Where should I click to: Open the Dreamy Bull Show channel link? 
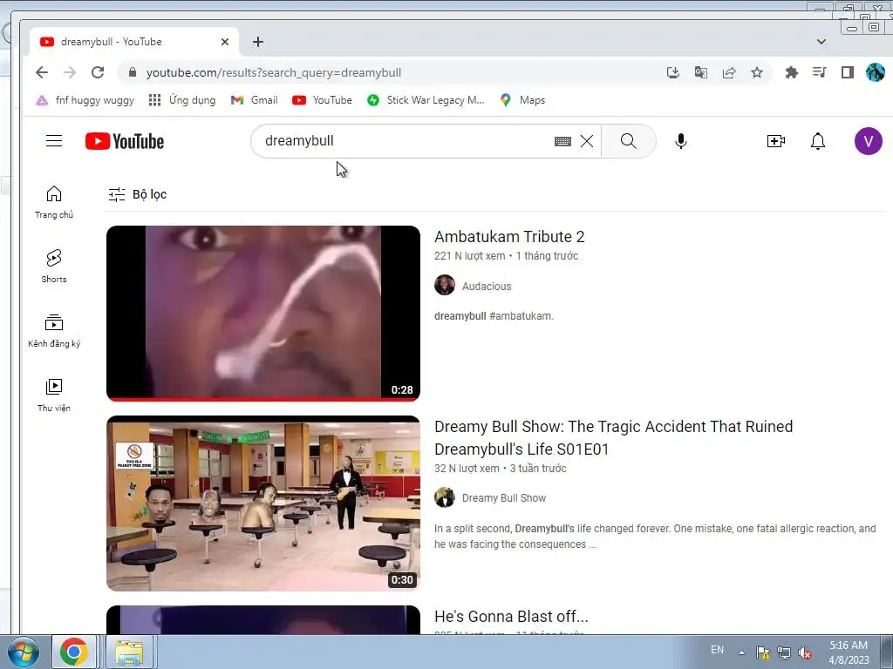503,497
